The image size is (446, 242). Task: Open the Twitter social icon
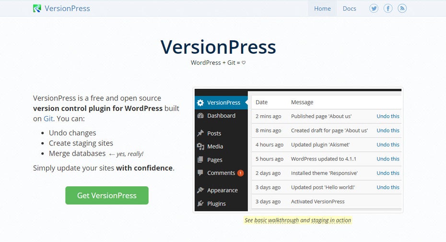coord(374,9)
